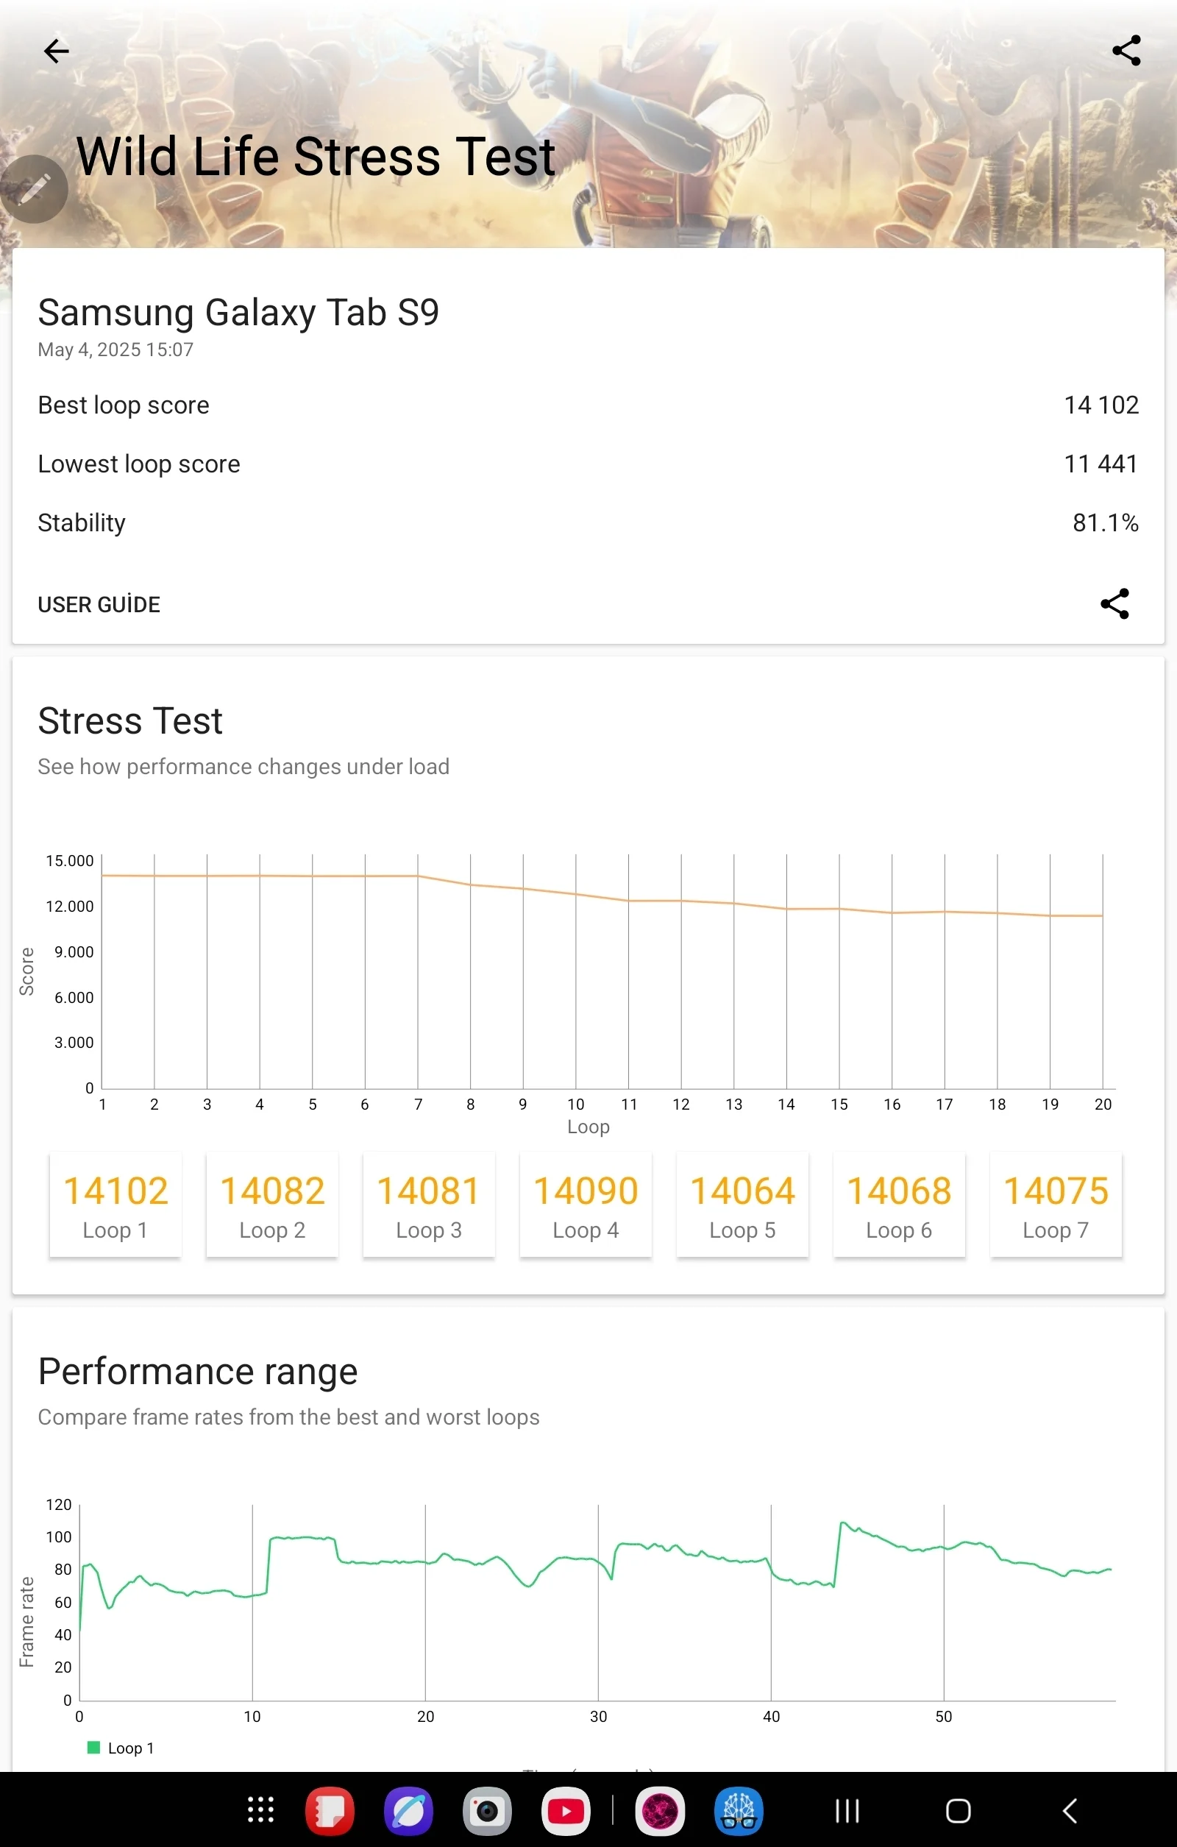
Task: Show recent apps with navigation button
Action: point(847,1811)
